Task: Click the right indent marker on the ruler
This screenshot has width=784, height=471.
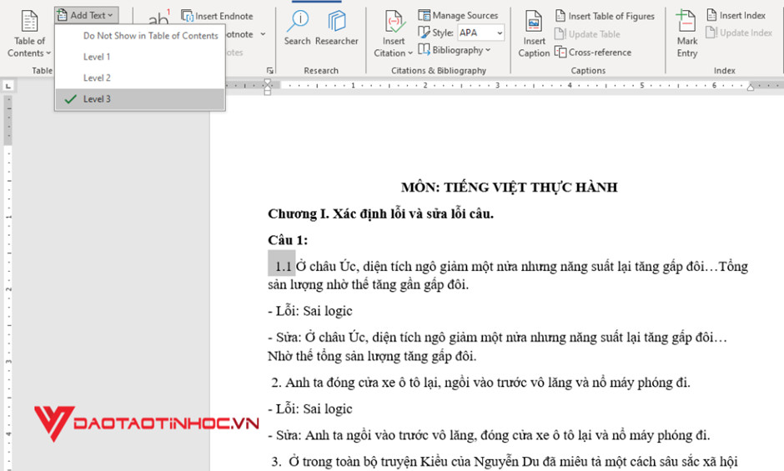Action: (751, 88)
